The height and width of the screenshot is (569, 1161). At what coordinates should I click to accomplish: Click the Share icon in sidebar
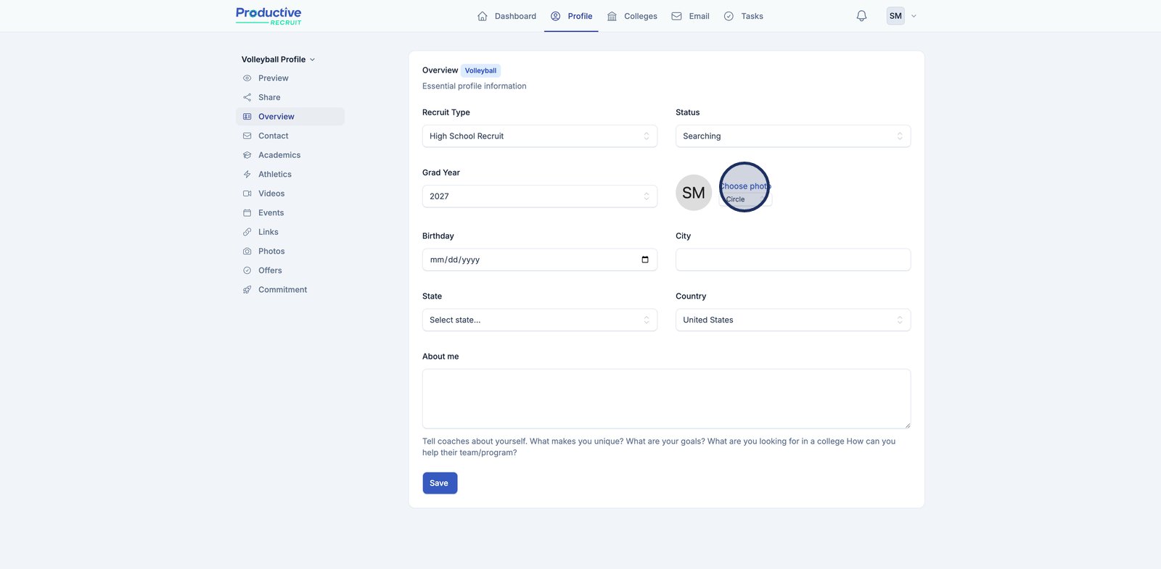(x=247, y=97)
